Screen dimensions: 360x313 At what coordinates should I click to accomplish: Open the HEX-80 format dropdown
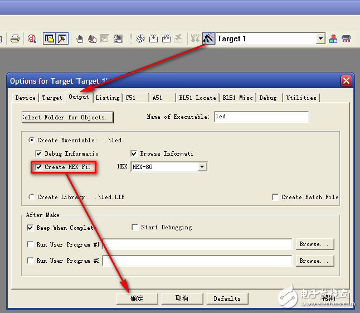click(202, 167)
